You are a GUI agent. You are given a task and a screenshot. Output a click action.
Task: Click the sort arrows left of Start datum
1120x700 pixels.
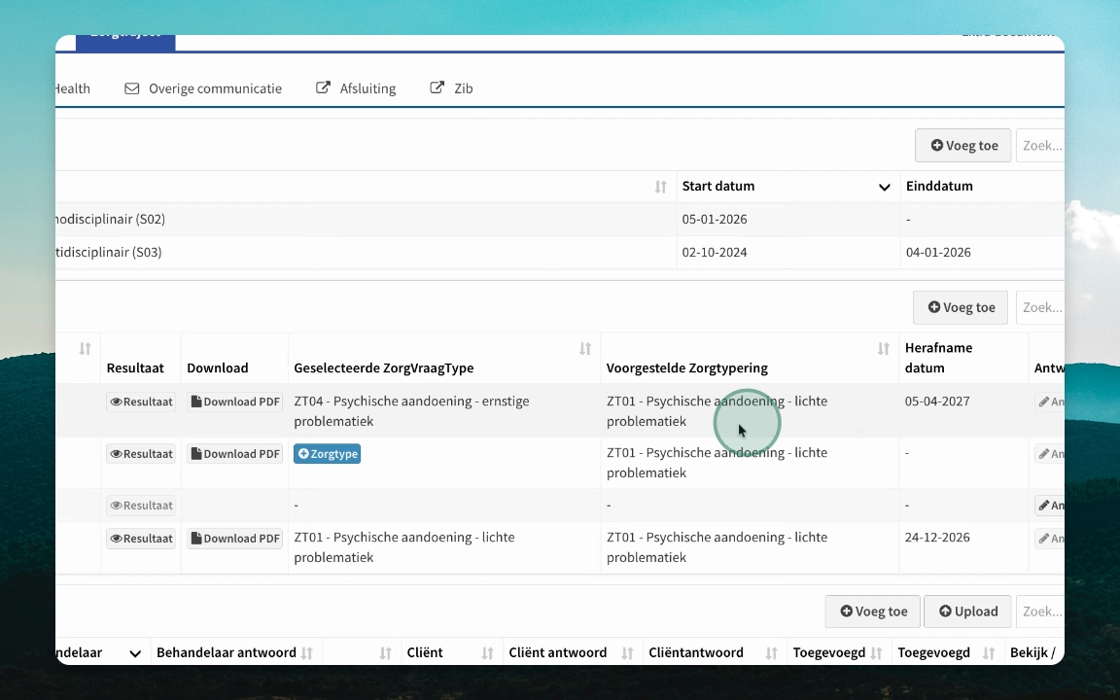[661, 187]
